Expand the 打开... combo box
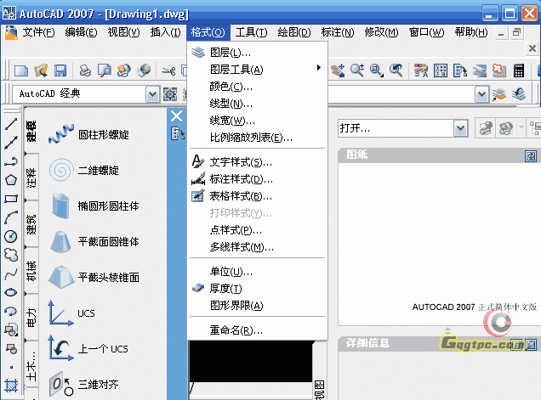The height and width of the screenshot is (400, 541). (x=460, y=128)
